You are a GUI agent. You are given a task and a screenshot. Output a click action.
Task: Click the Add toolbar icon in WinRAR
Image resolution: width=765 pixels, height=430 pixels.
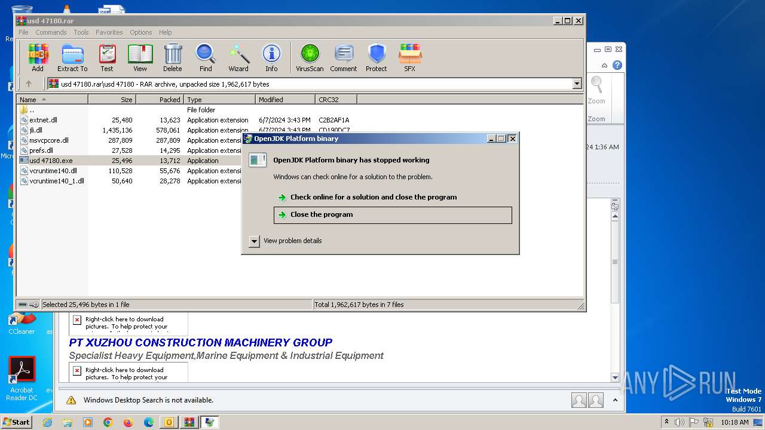38,58
